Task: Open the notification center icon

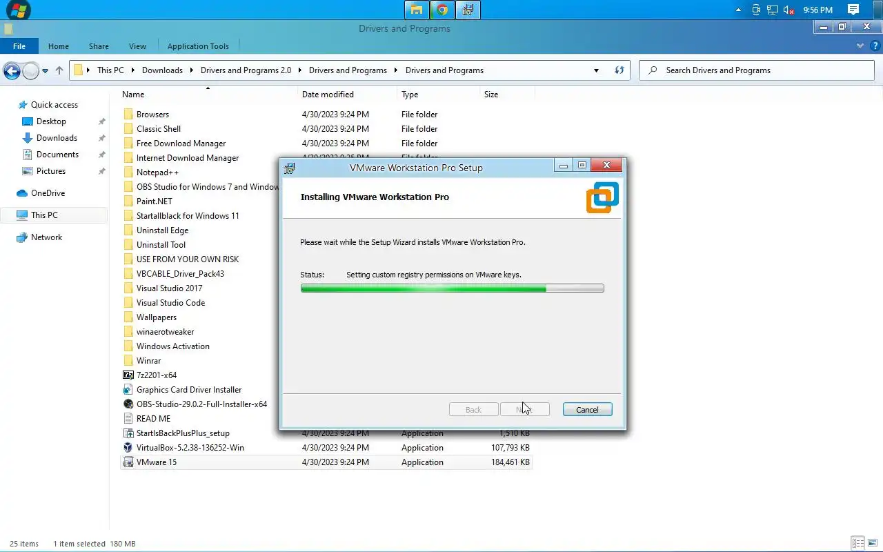Action: [x=853, y=10]
